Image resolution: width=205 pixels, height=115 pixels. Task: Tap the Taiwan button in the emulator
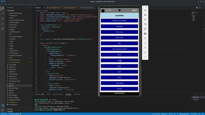(119, 77)
